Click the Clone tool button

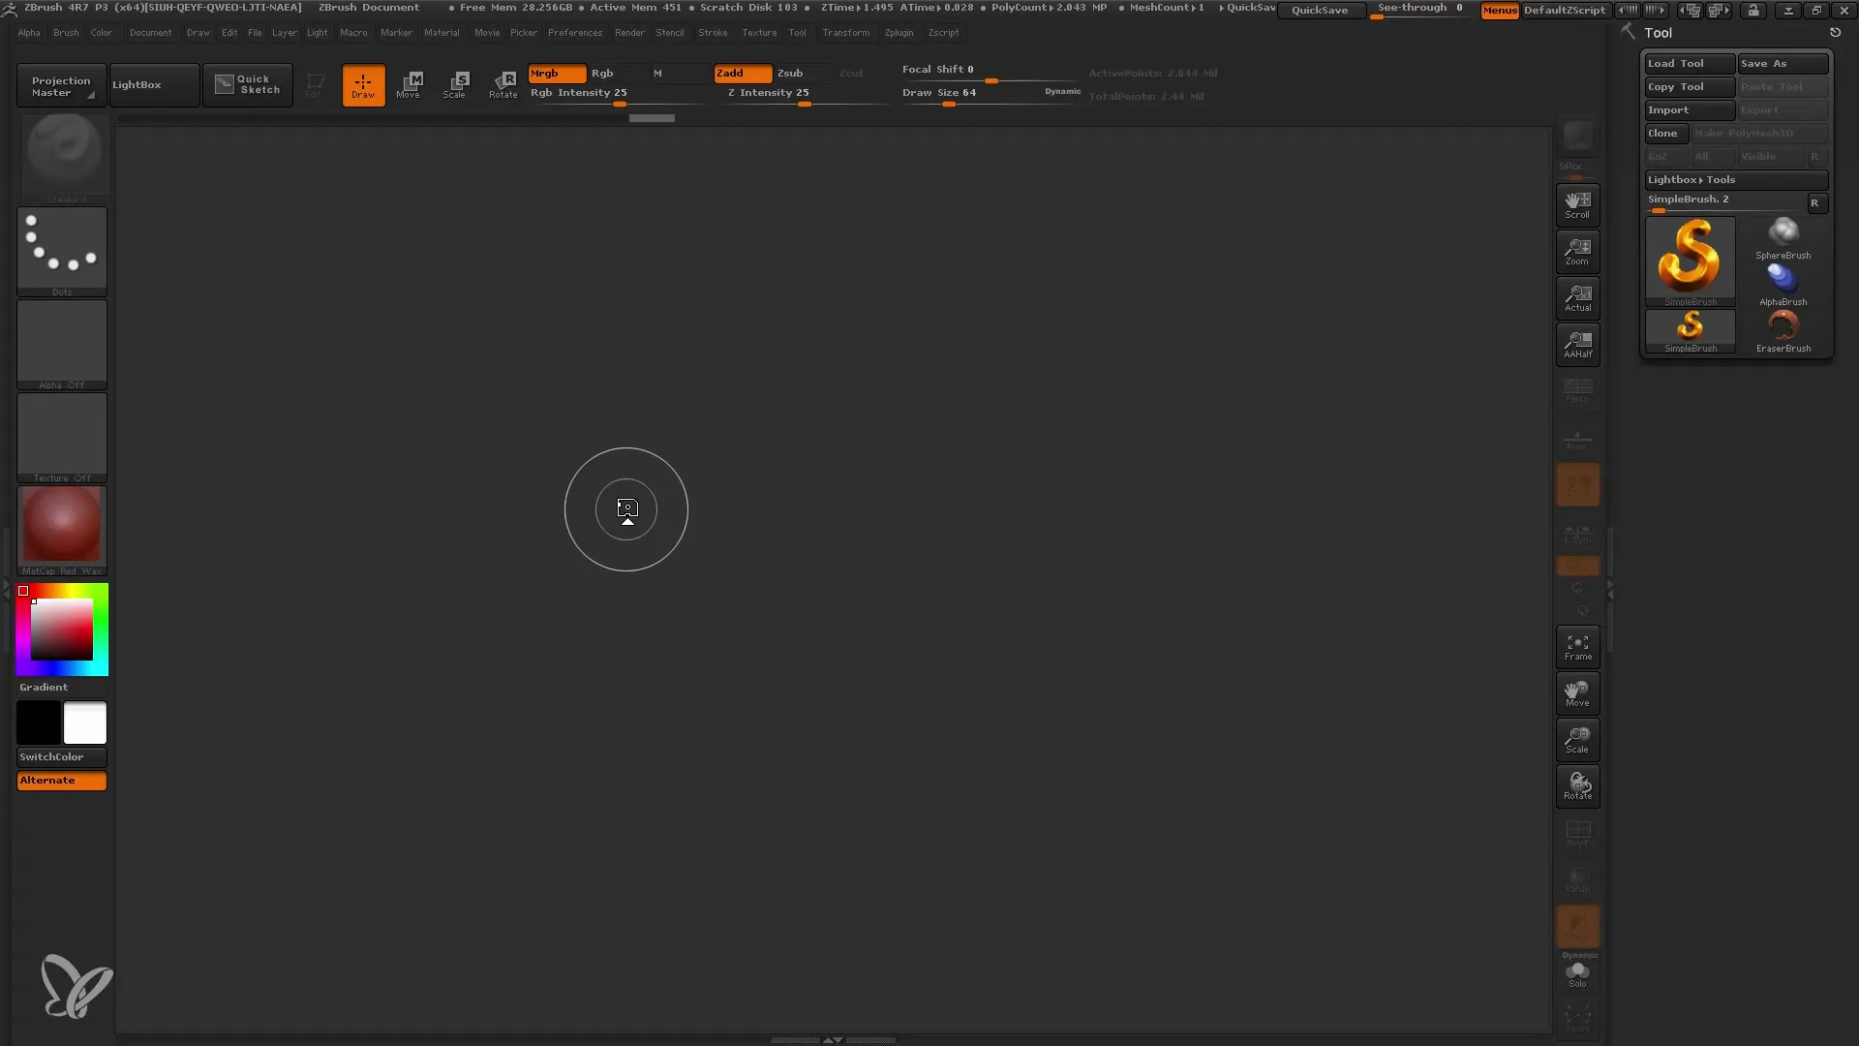point(1663,133)
